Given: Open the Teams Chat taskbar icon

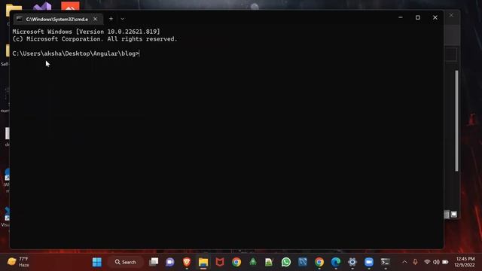Looking at the screenshot, I should tap(170, 262).
